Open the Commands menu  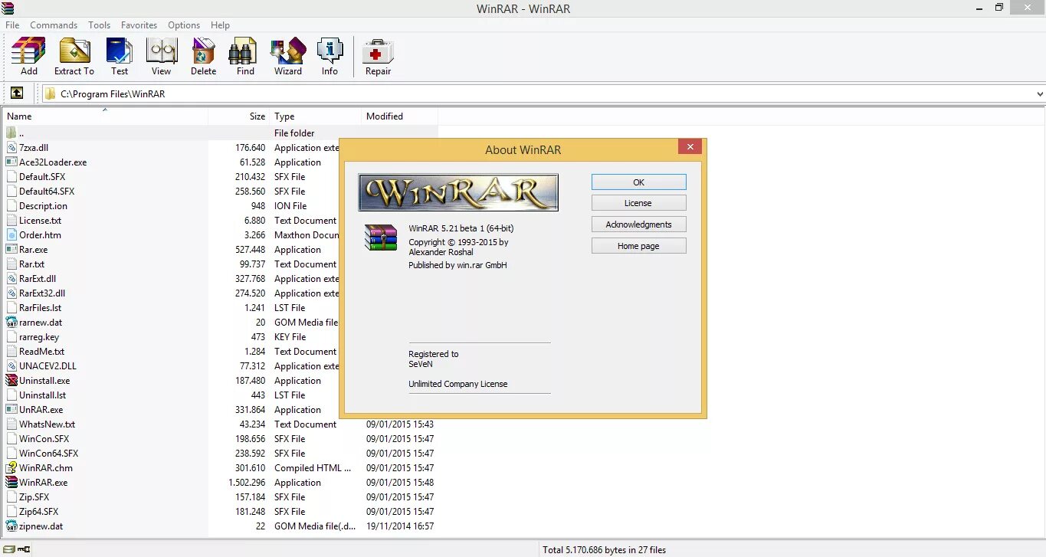click(x=54, y=25)
